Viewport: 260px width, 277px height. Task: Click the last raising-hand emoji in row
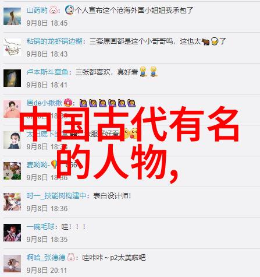[x=131, y=103]
